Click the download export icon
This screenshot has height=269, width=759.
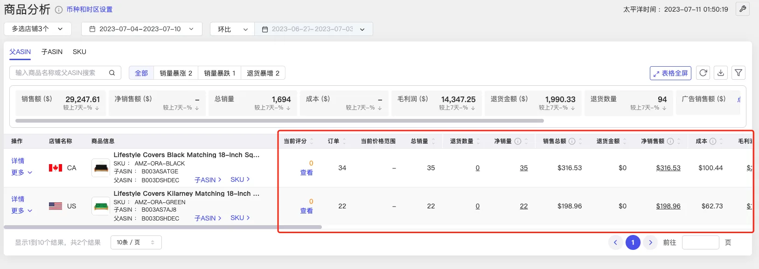click(x=721, y=73)
